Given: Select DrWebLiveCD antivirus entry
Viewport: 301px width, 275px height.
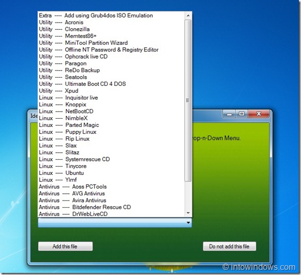Looking at the screenshot, I should point(111,214).
